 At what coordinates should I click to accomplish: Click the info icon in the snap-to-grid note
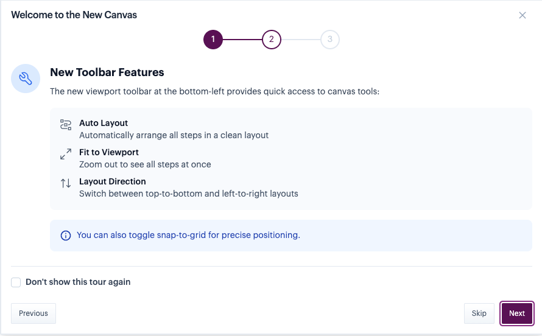[66, 236]
